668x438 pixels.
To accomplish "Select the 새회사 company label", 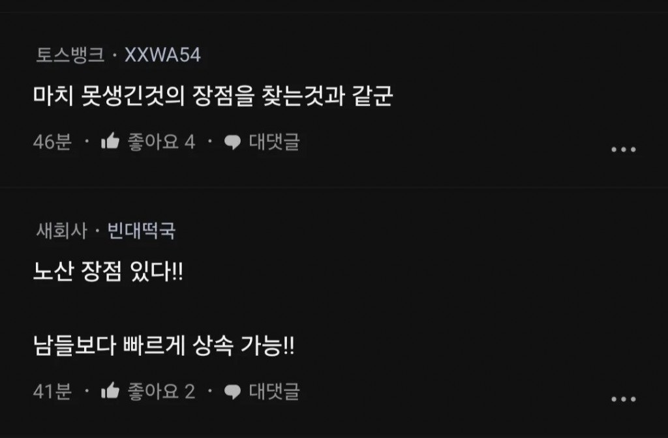I will pyautogui.click(x=62, y=231).
